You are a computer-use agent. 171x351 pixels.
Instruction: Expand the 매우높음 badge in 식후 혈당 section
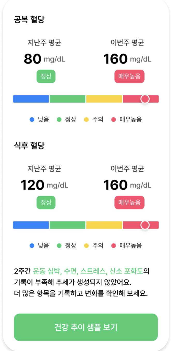(x=129, y=203)
